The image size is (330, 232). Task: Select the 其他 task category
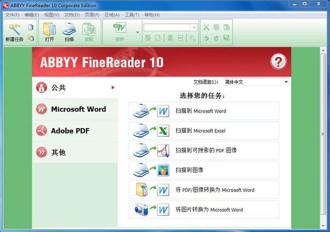pos(75,152)
